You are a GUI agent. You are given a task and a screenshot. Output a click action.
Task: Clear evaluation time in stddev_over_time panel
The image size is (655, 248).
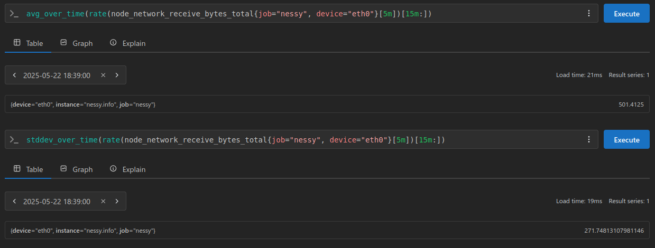click(x=103, y=202)
